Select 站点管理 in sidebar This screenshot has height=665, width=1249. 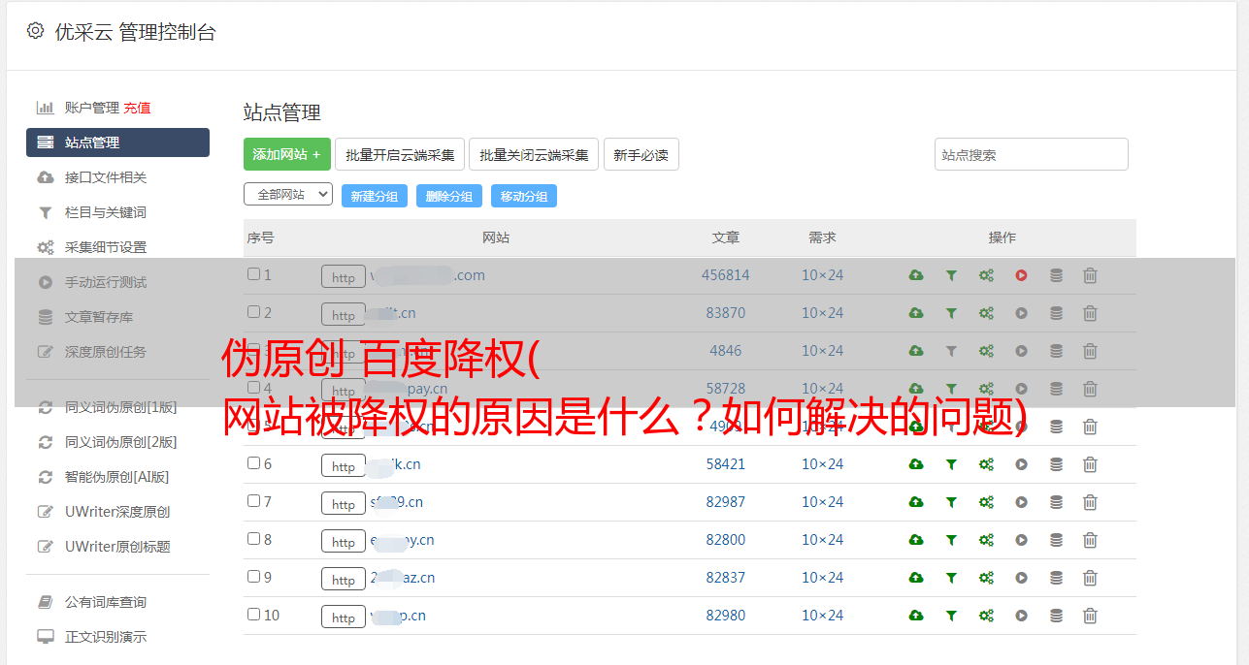(x=117, y=142)
